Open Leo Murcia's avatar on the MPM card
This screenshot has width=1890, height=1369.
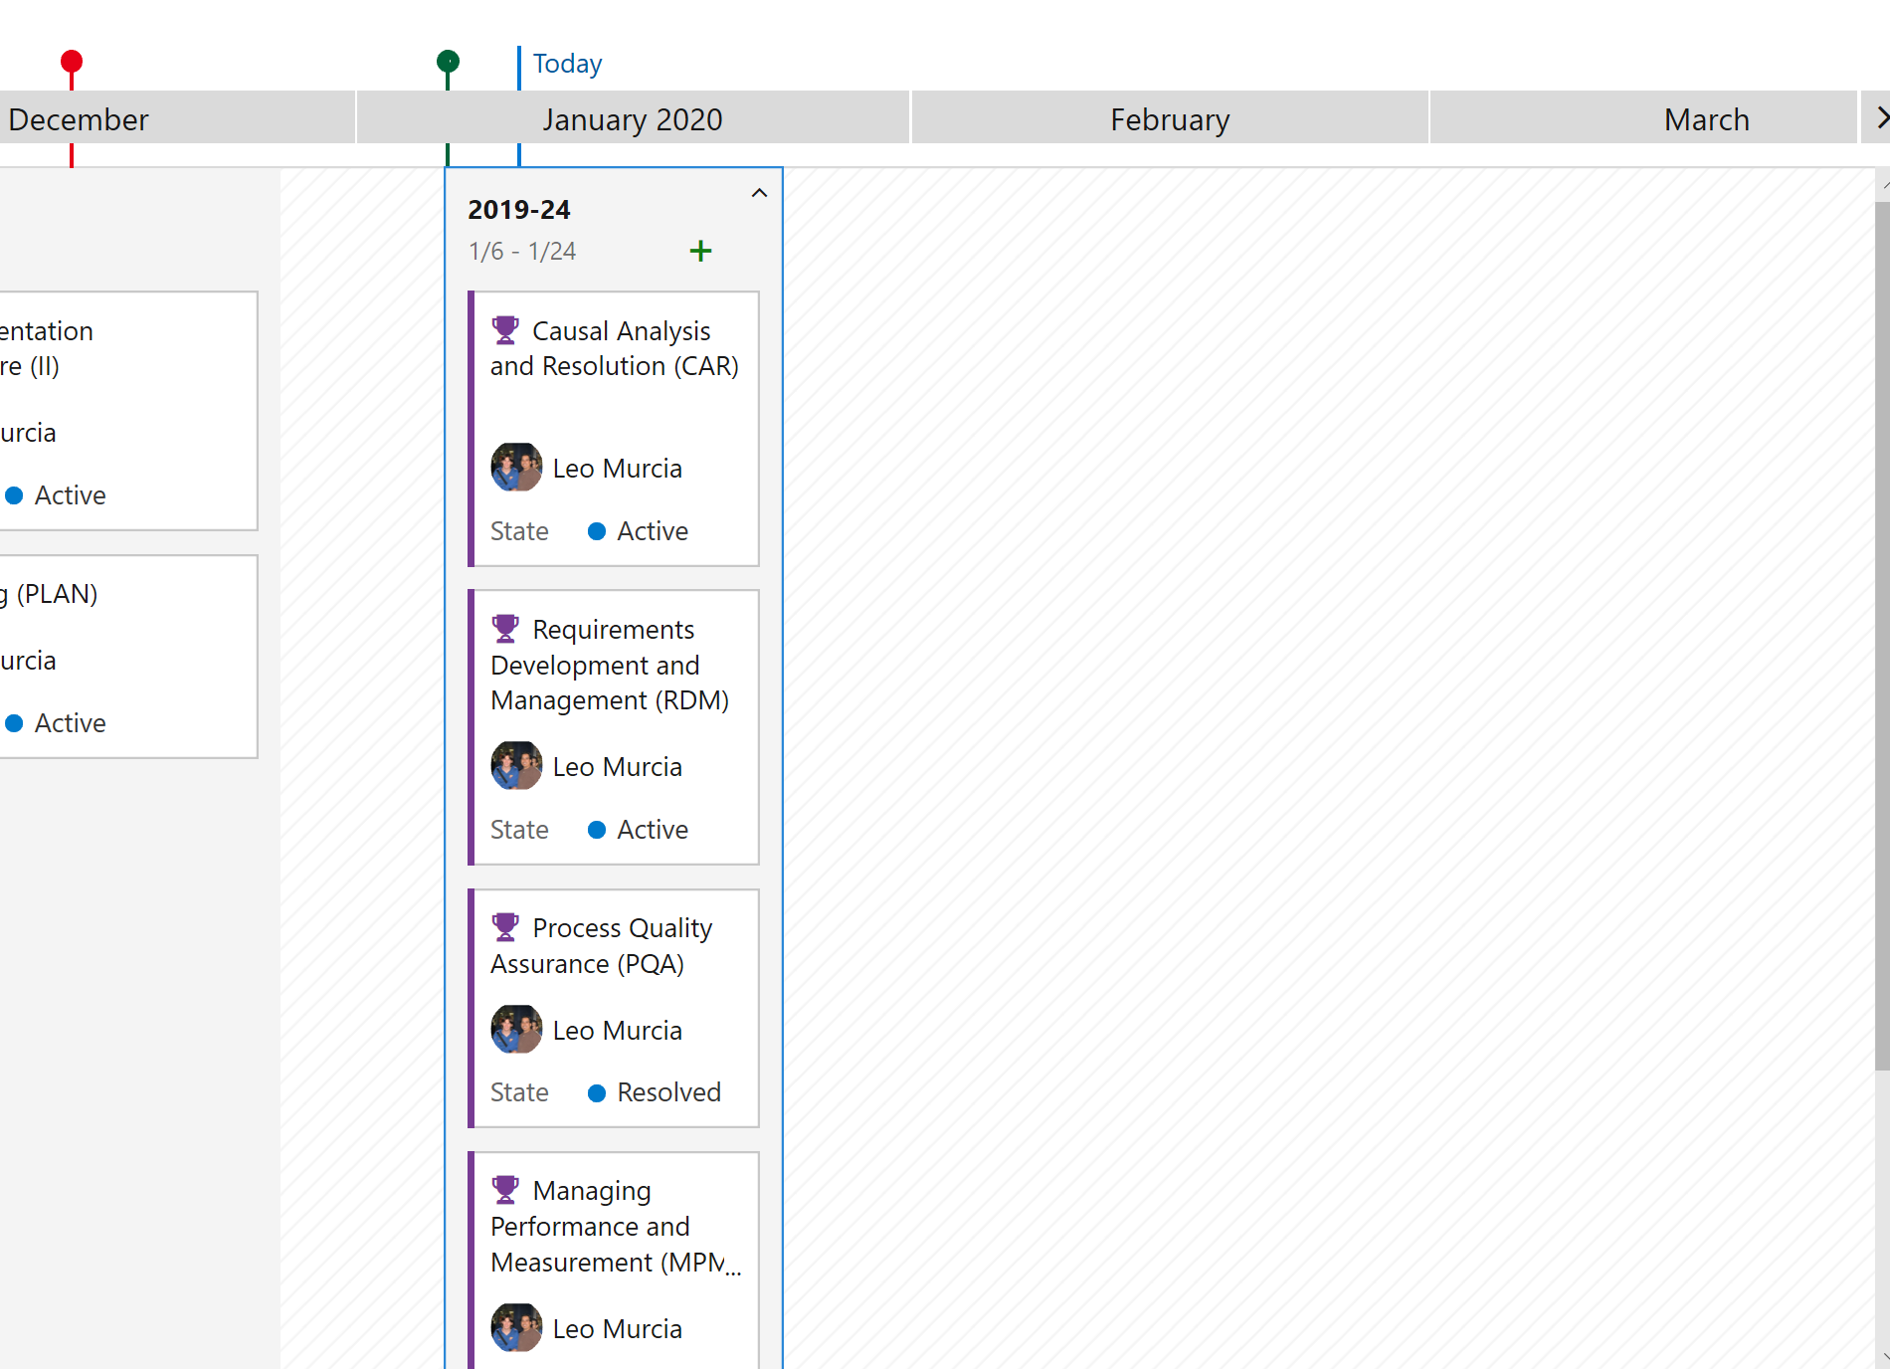point(515,1327)
